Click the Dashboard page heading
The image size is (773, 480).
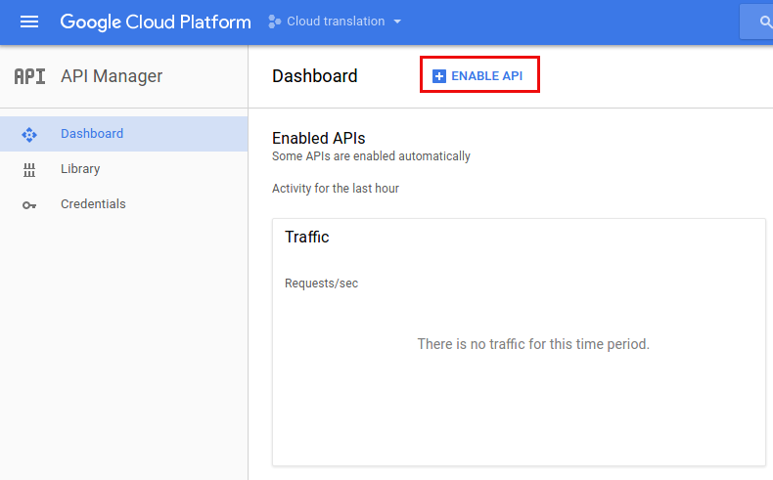(314, 76)
